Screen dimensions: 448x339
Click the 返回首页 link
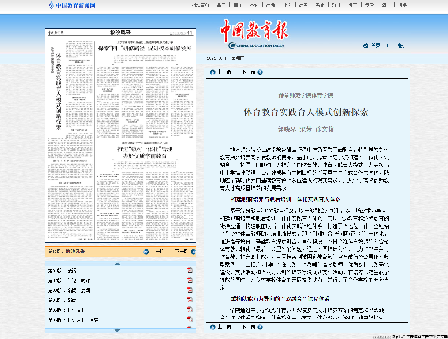pyautogui.click(x=371, y=45)
